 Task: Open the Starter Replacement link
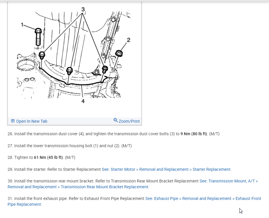[x=167, y=169]
